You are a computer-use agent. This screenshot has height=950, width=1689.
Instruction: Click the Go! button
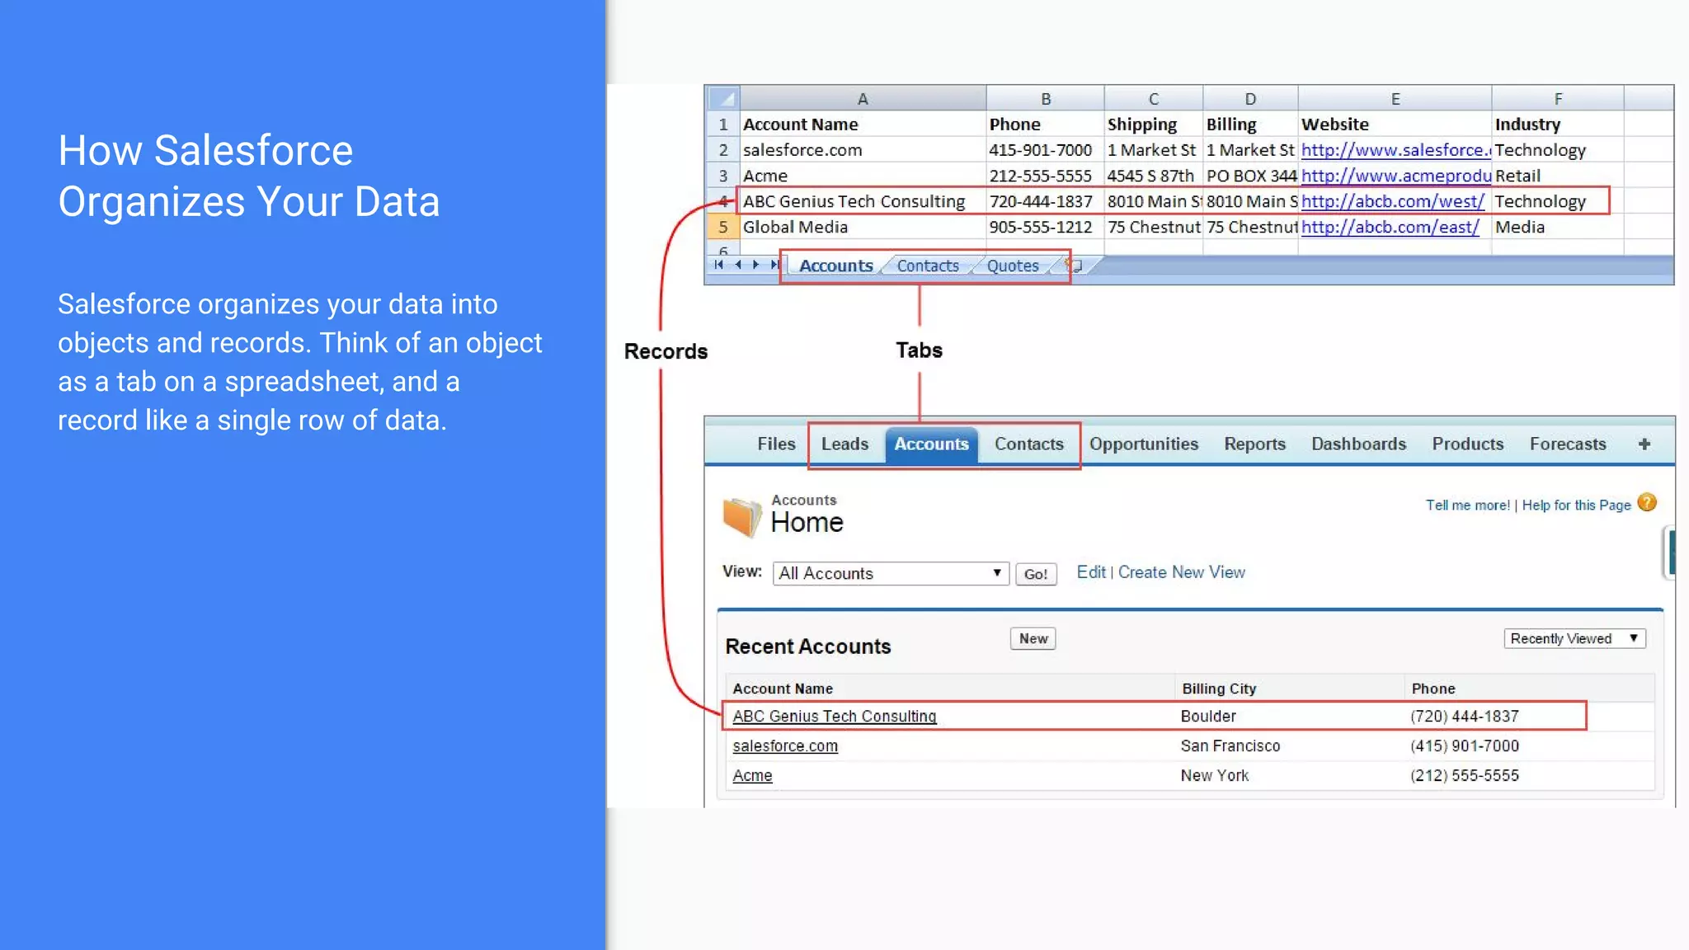point(1036,574)
